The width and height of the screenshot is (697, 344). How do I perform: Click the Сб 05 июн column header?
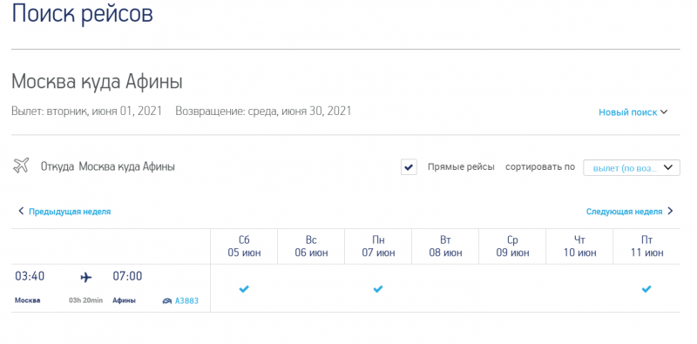pos(244,246)
